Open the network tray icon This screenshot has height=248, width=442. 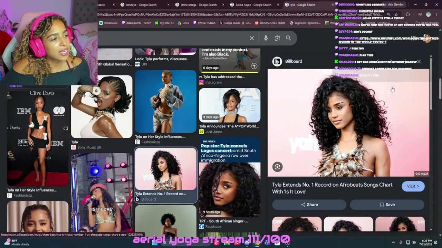(x=408, y=242)
